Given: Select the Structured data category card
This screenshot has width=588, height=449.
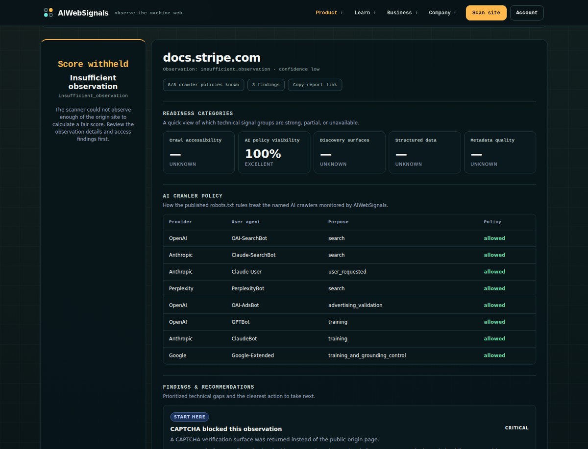Looking at the screenshot, I should click(x=425, y=152).
